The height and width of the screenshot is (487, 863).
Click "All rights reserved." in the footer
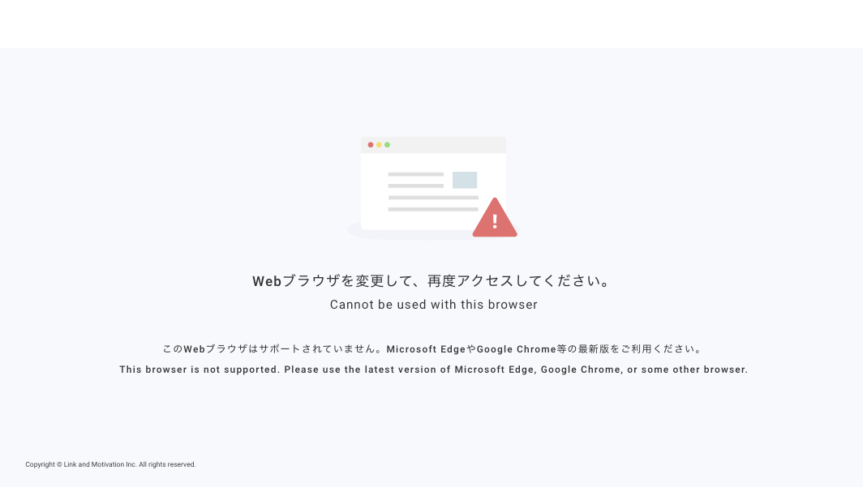167,465
